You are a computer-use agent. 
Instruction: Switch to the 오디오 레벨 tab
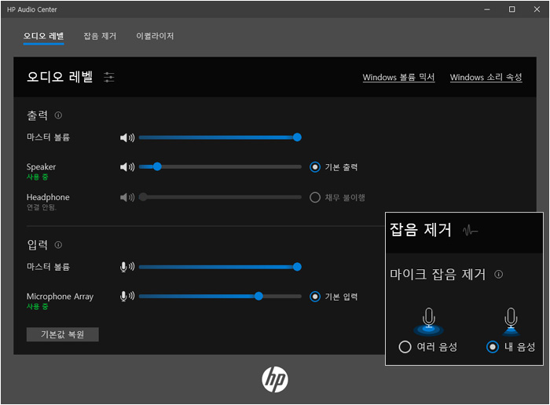(x=43, y=36)
